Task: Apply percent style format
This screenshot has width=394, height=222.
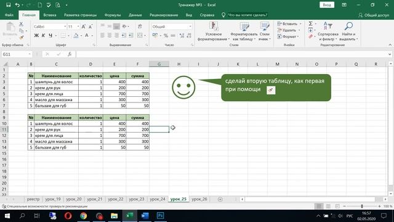Action: 166,36
